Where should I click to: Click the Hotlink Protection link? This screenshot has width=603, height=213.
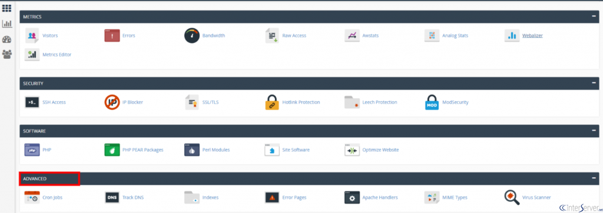(301, 102)
